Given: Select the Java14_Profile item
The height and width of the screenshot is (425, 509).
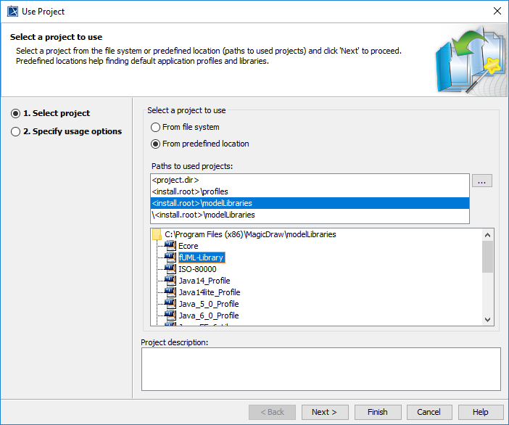Looking at the screenshot, I should 204,281.
